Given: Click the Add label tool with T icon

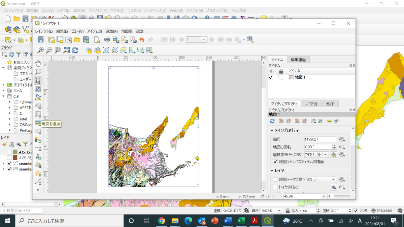Looking at the screenshot, I should (38, 131).
